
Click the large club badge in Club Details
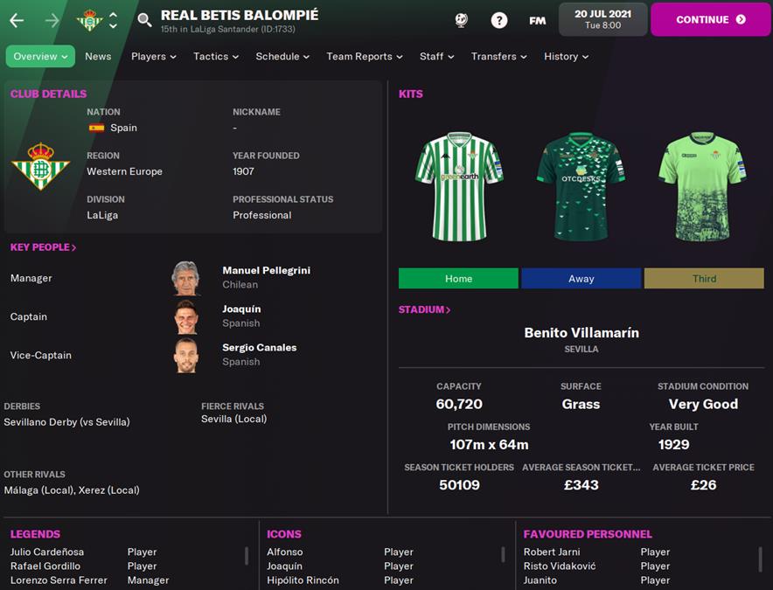[x=40, y=166]
